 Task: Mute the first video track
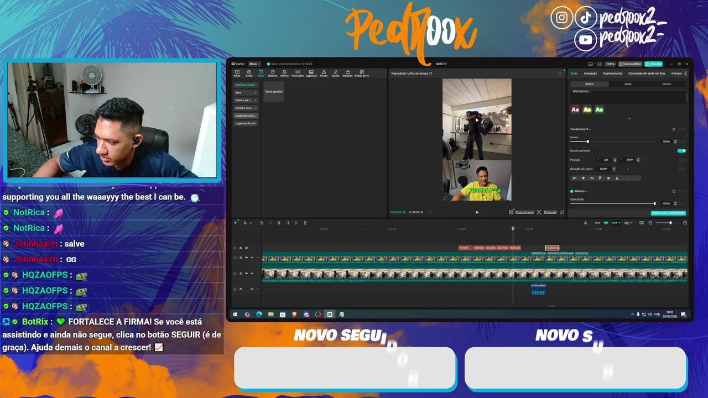click(x=252, y=258)
